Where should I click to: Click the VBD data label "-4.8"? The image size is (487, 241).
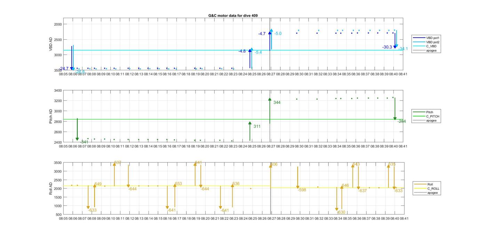[x=242, y=51]
